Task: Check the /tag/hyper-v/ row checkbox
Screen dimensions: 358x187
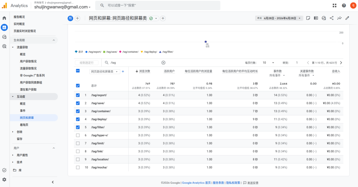Action: point(78,135)
